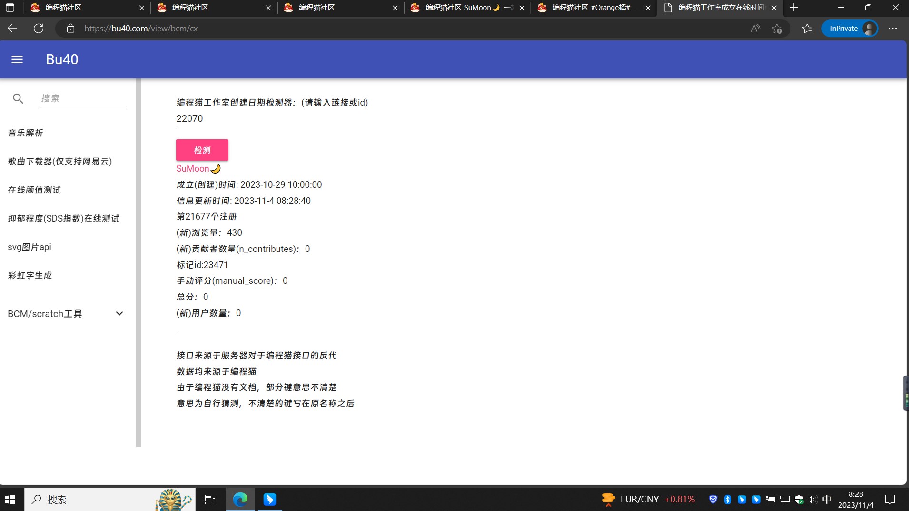Open the browser tab actions menu
Viewport: 909px width, 511px height.
click(10, 8)
